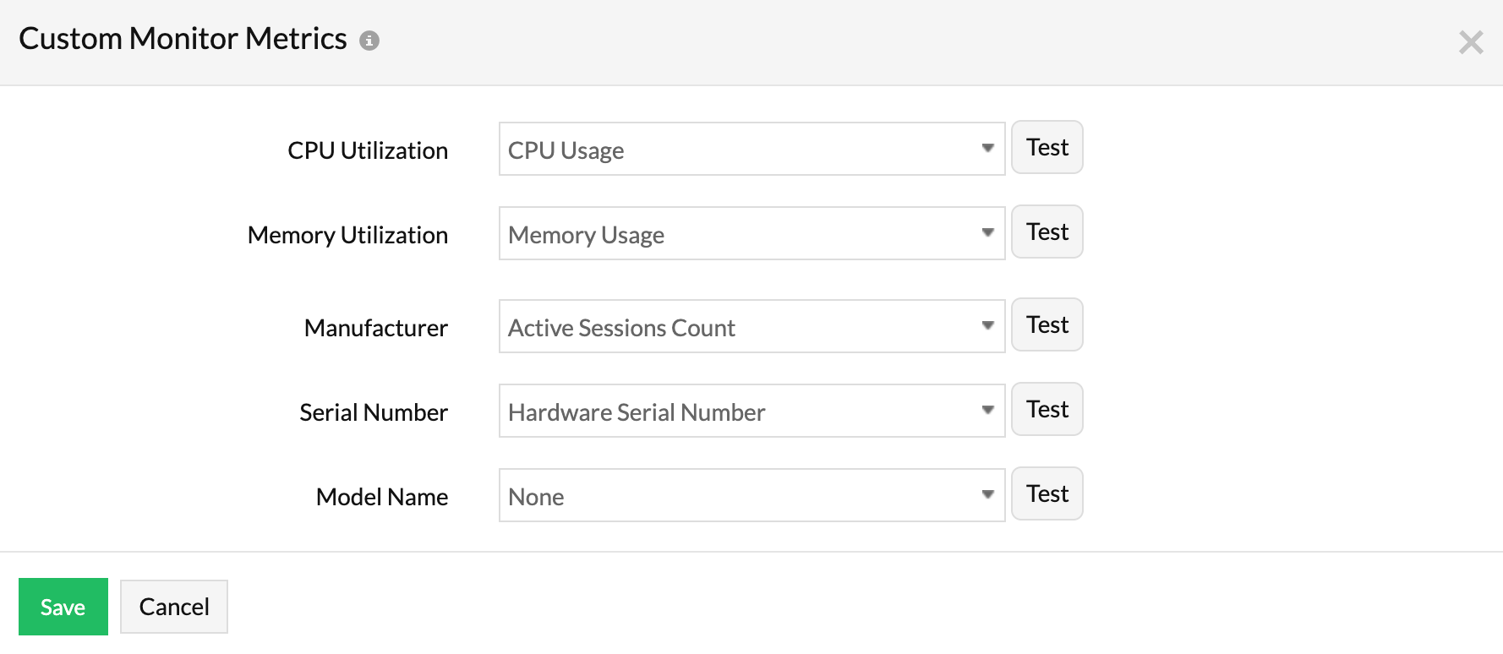This screenshot has height=654, width=1503.
Task: Expand the Serial Number dropdown
Action: tap(751, 411)
